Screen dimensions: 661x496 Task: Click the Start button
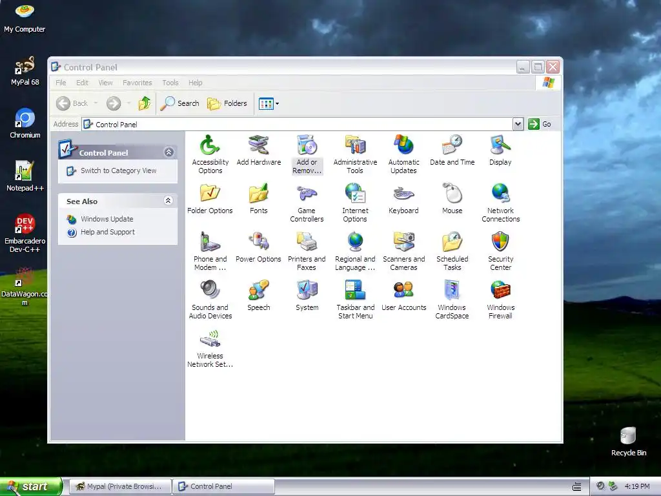(x=31, y=486)
